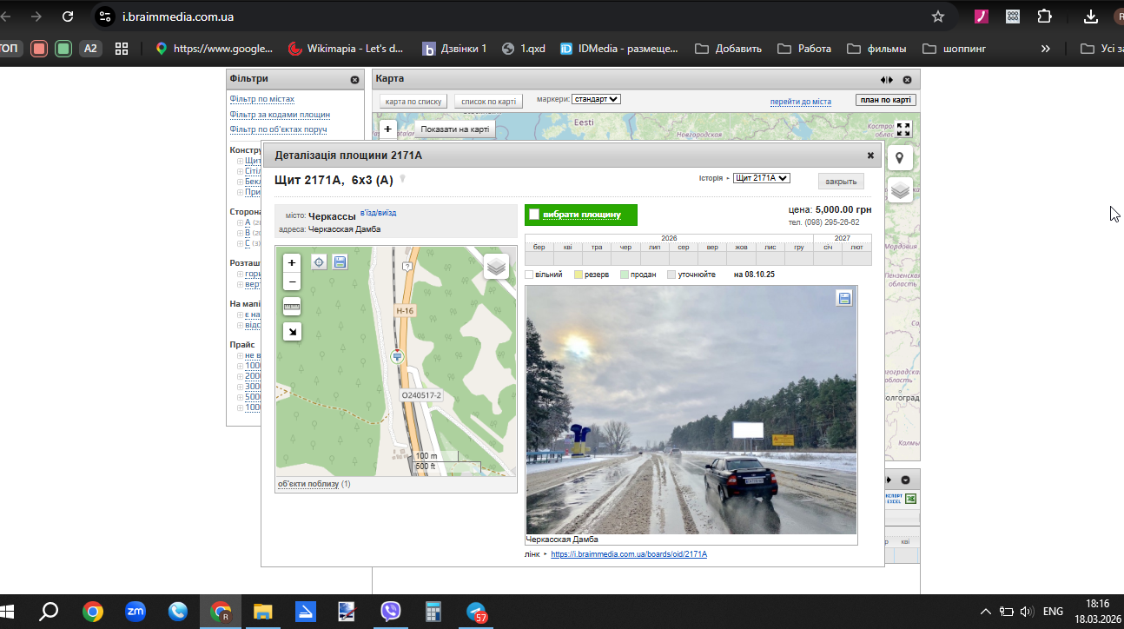Open the IDMedia bookmark
The width and height of the screenshot is (1124, 629).
619,49
